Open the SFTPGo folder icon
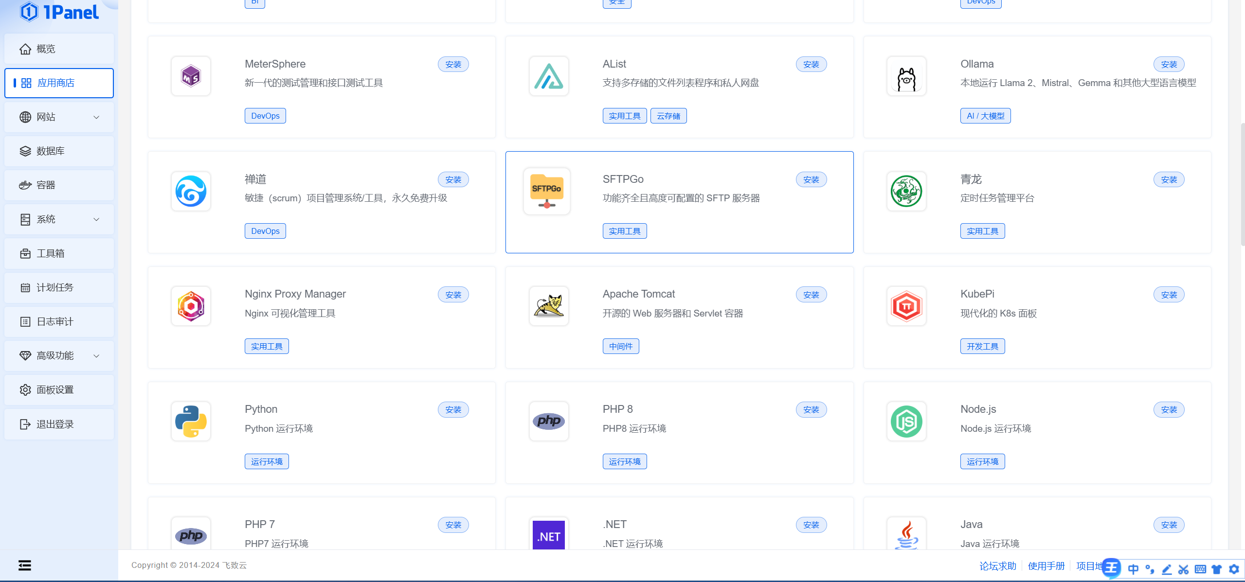Viewport: 1245px width, 582px height. pos(547,191)
